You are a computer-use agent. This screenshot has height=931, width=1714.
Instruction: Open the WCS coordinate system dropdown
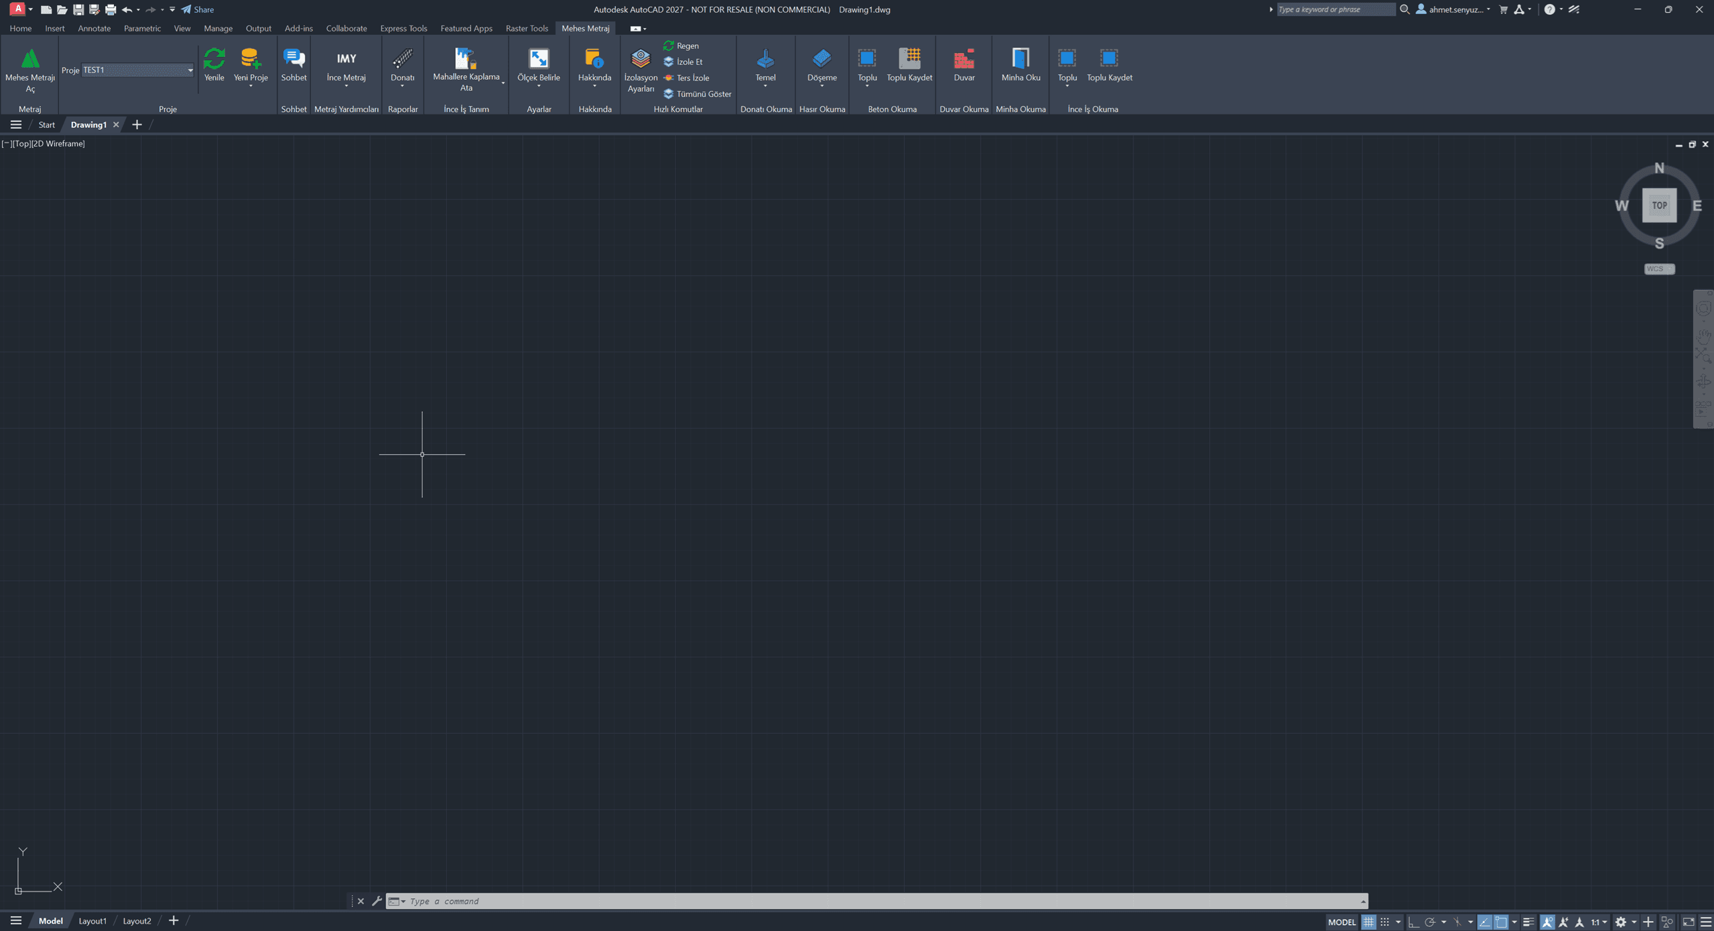[1659, 269]
